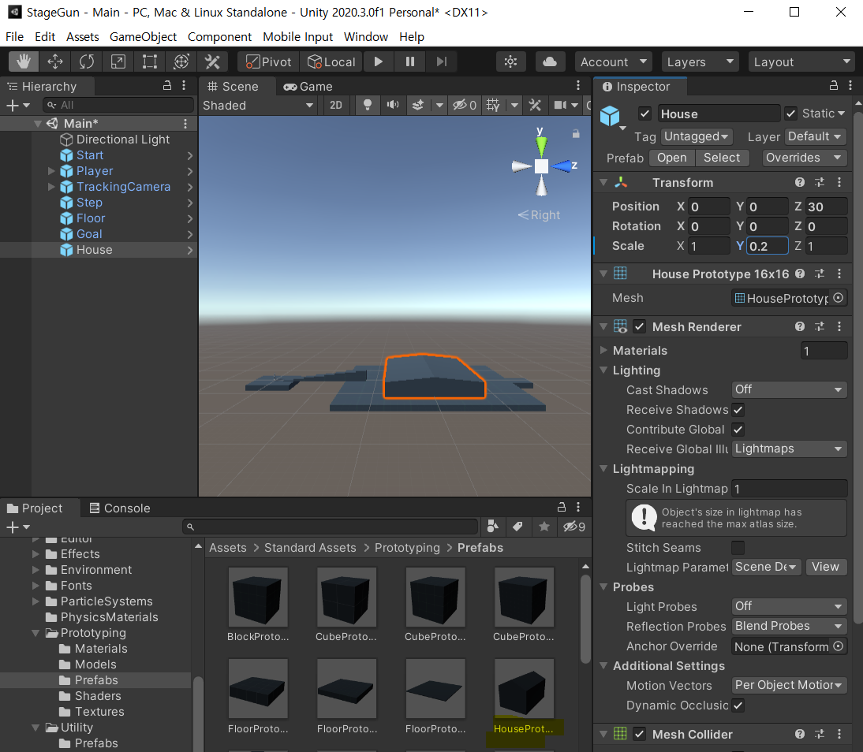Open Cast Shadows dropdown
The width and height of the screenshot is (863, 752).
coord(789,389)
